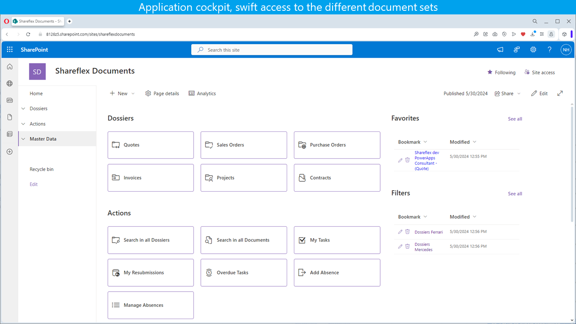Switch to the Shareflex Documents browser tab
576x324 pixels.
point(38,21)
